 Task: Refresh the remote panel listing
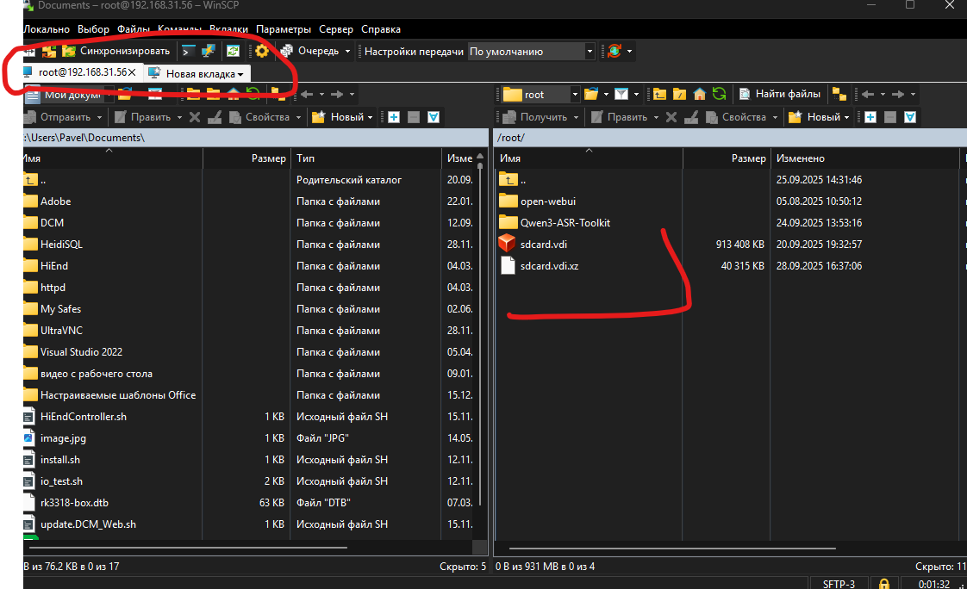[719, 95]
